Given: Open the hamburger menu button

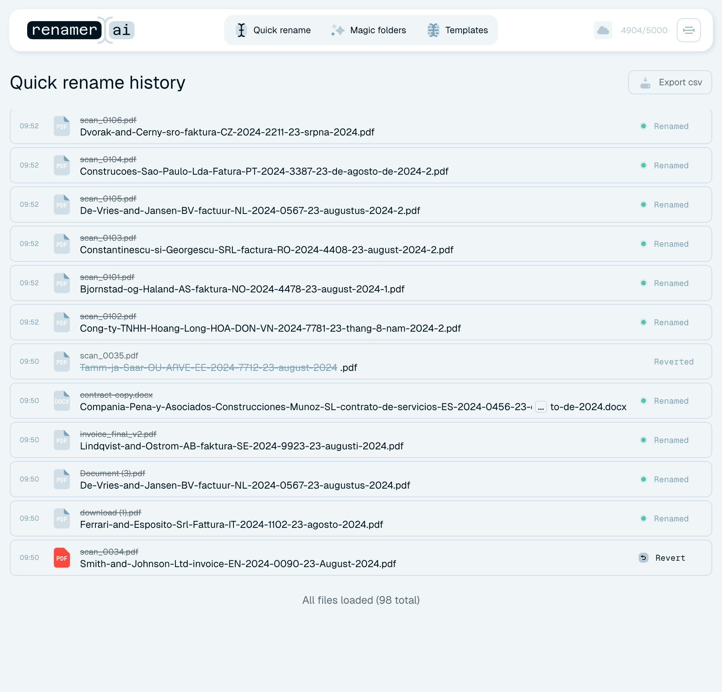Looking at the screenshot, I should pyautogui.click(x=688, y=30).
